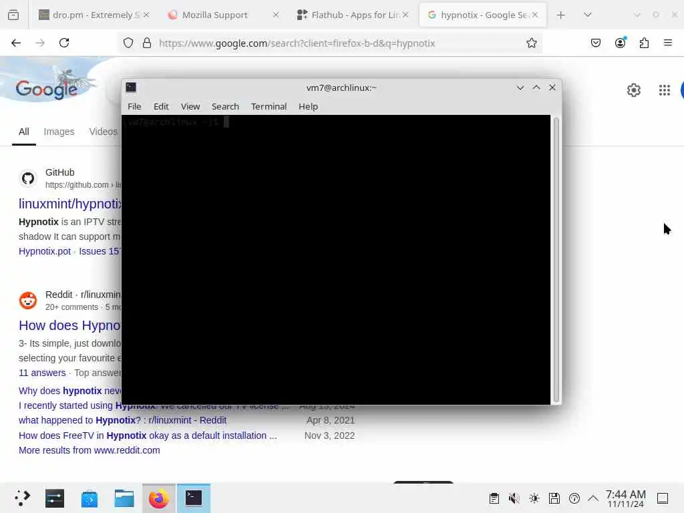Open the Firefox View tab icon

[x=13, y=15]
